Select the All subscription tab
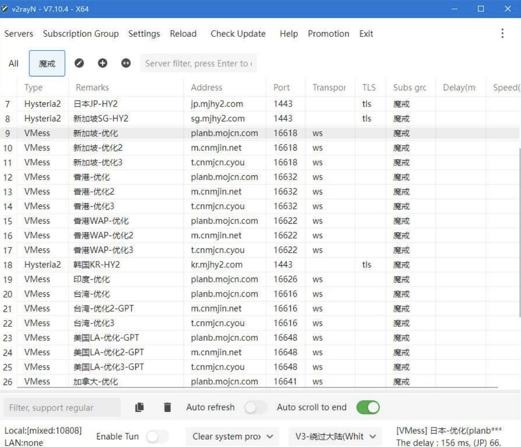521x447 pixels. coord(14,63)
